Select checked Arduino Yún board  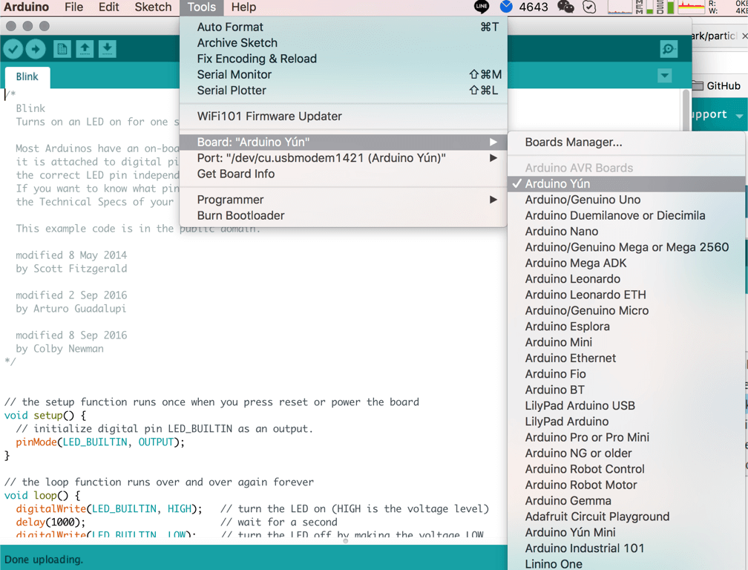(626, 183)
